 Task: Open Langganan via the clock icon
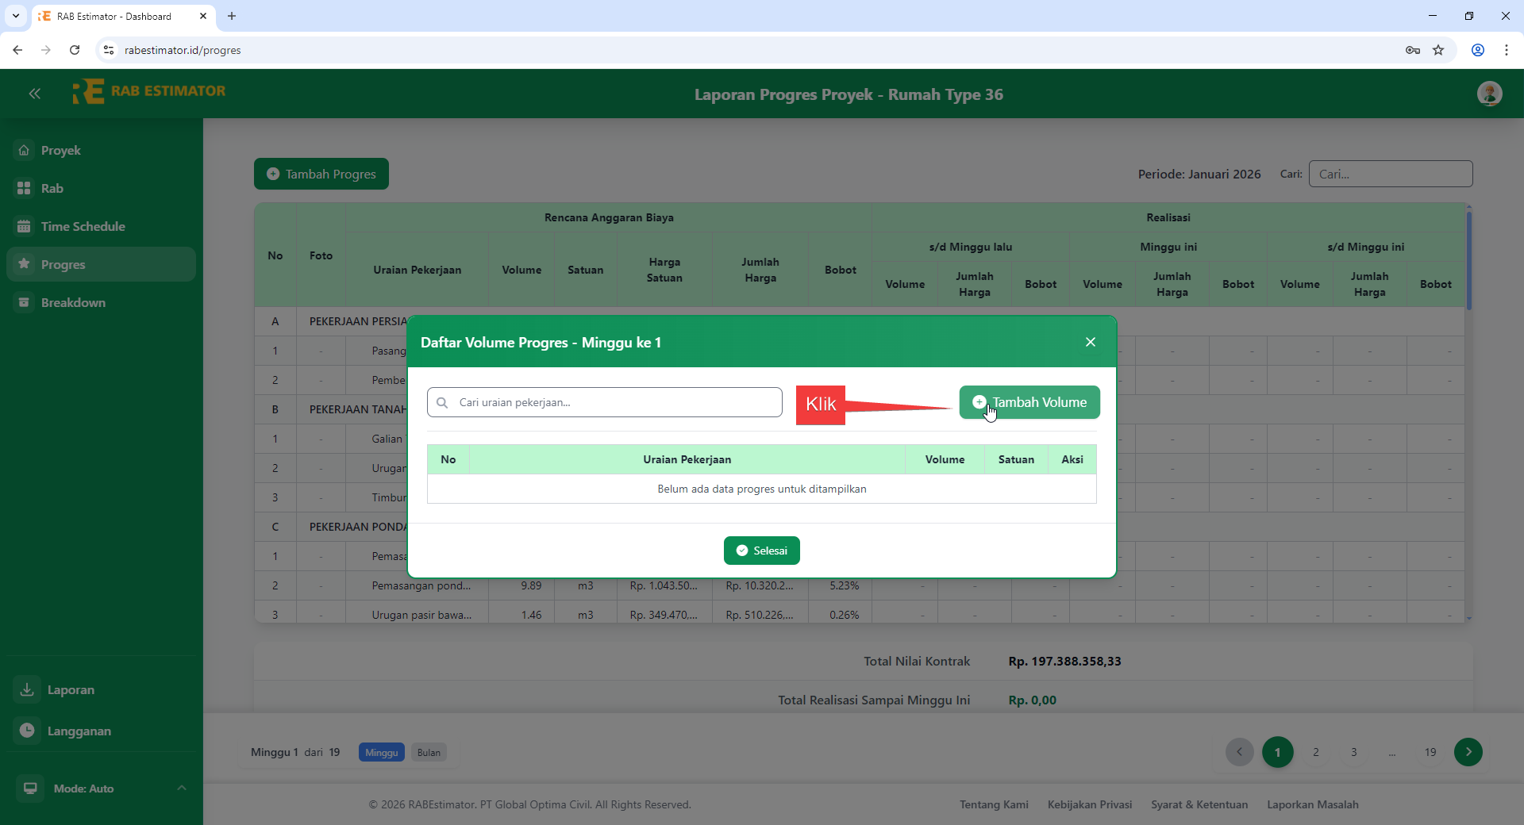[26, 731]
